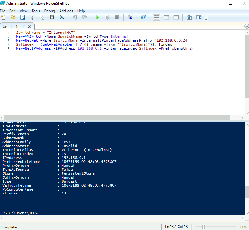Open the Help menu
Image resolution: width=249 pixels, height=230 pixels.
point(81,11)
